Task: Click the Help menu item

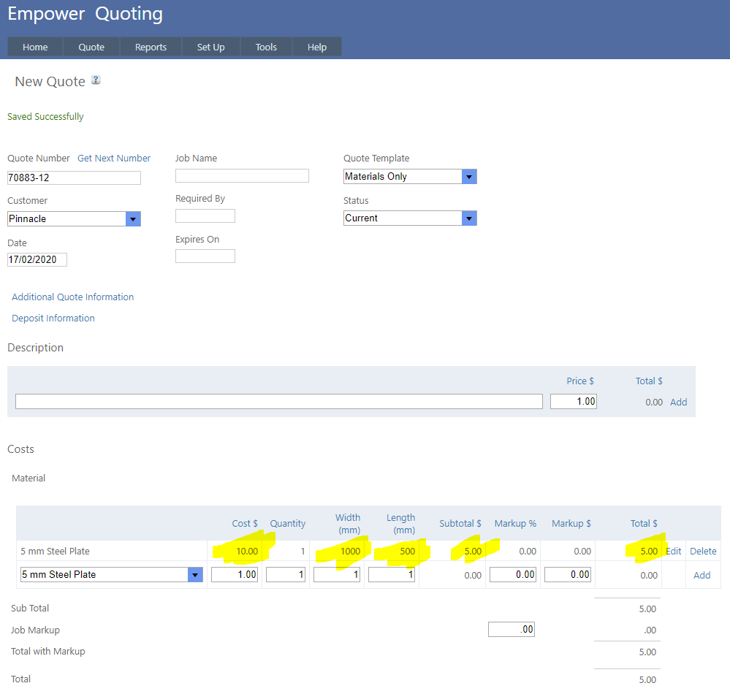Action: (x=316, y=47)
